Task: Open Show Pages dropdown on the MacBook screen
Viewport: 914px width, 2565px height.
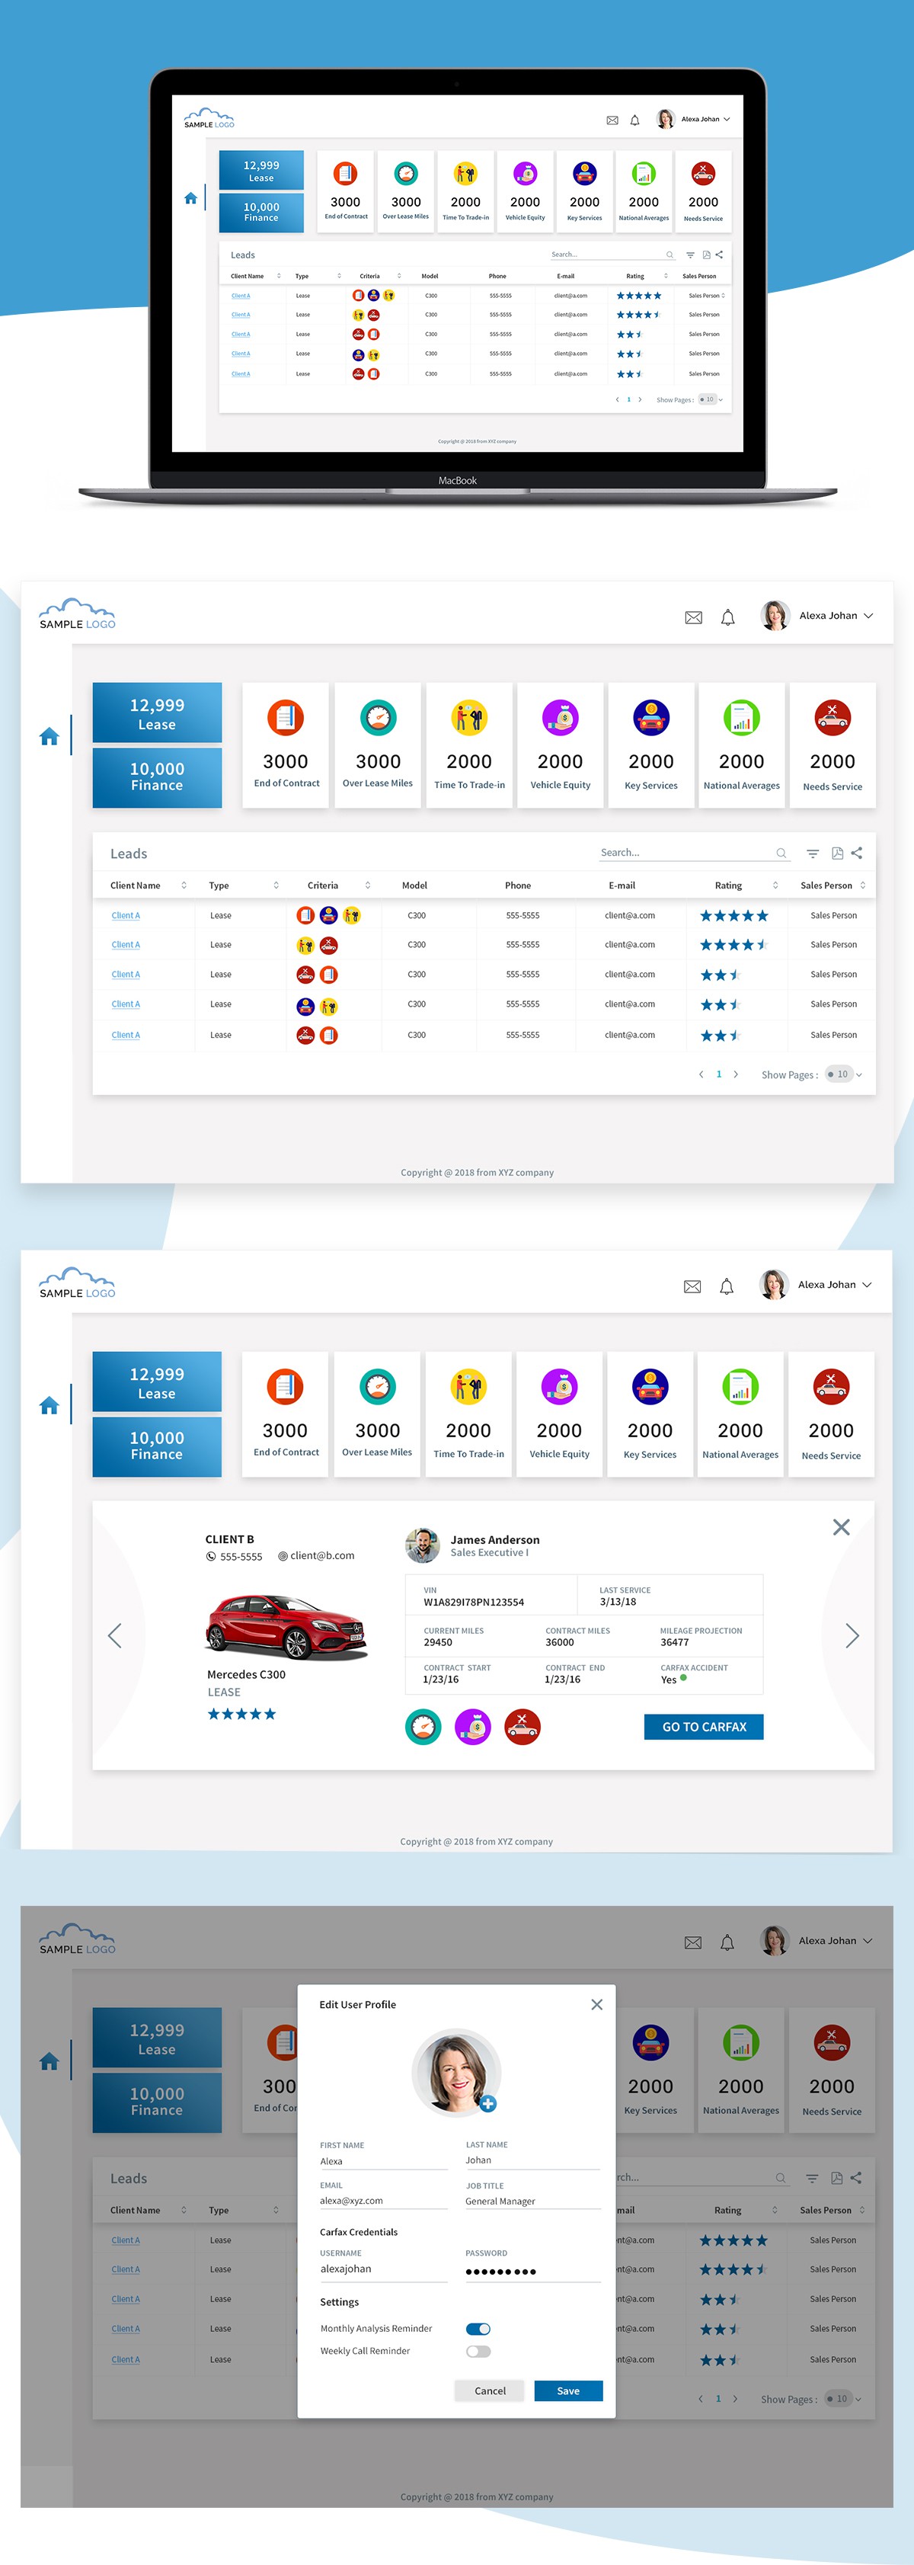Action: 711,399
